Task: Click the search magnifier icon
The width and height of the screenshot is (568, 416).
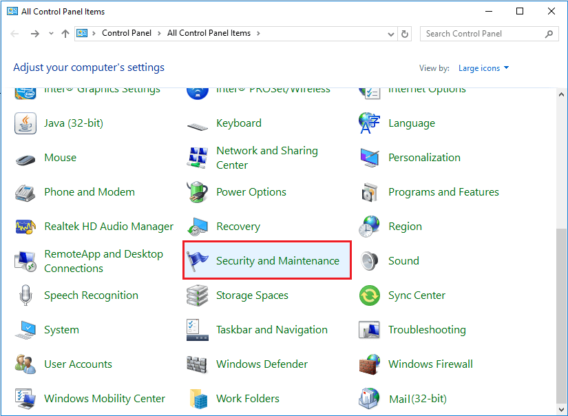Action: tap(549, 34)
